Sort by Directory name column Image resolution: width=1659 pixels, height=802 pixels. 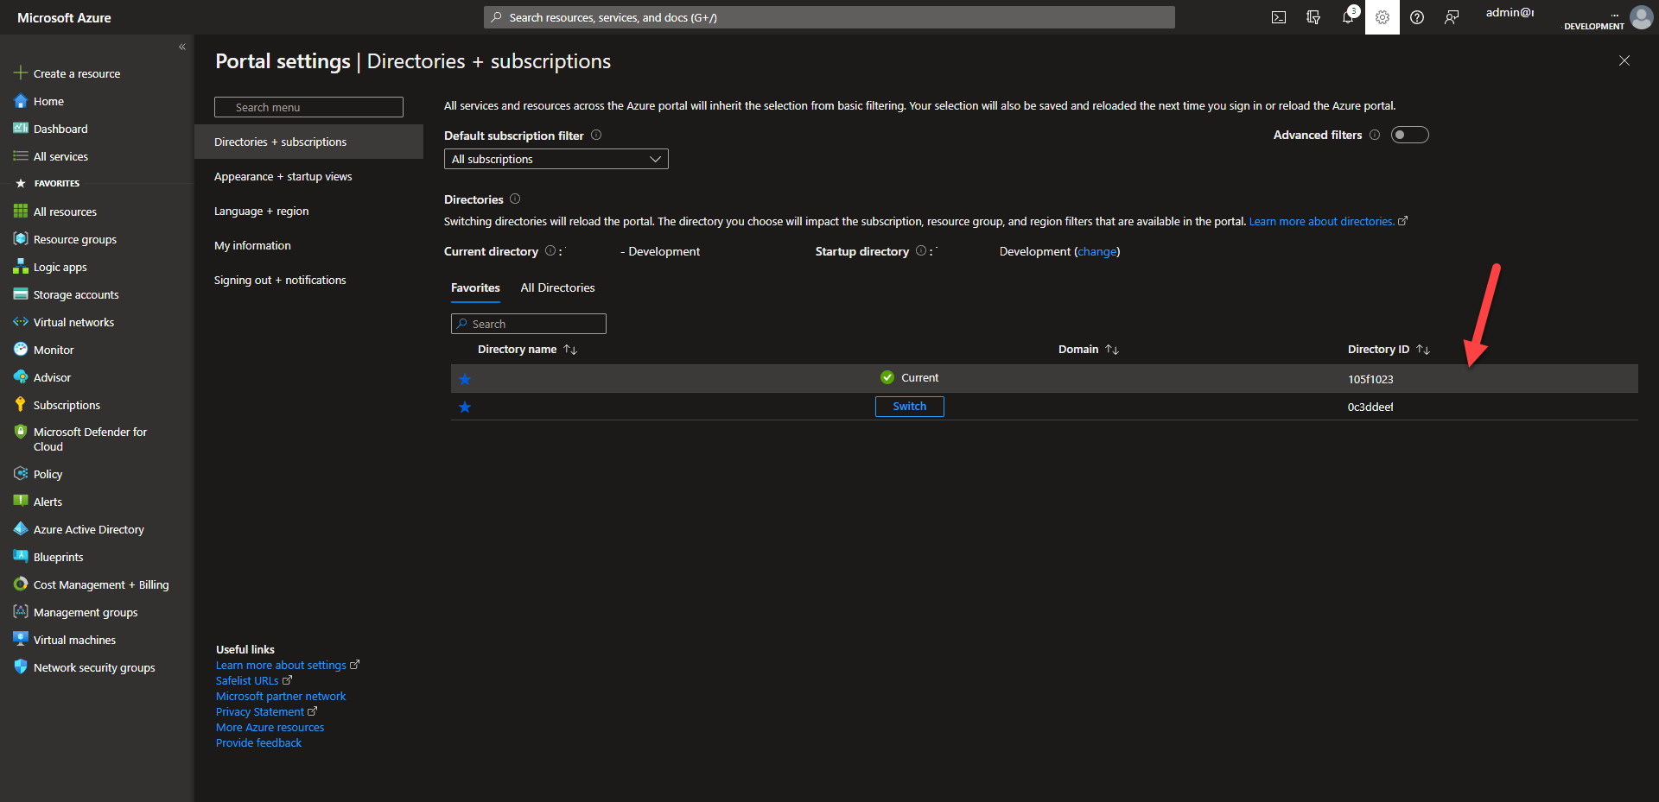click(527, 350)
